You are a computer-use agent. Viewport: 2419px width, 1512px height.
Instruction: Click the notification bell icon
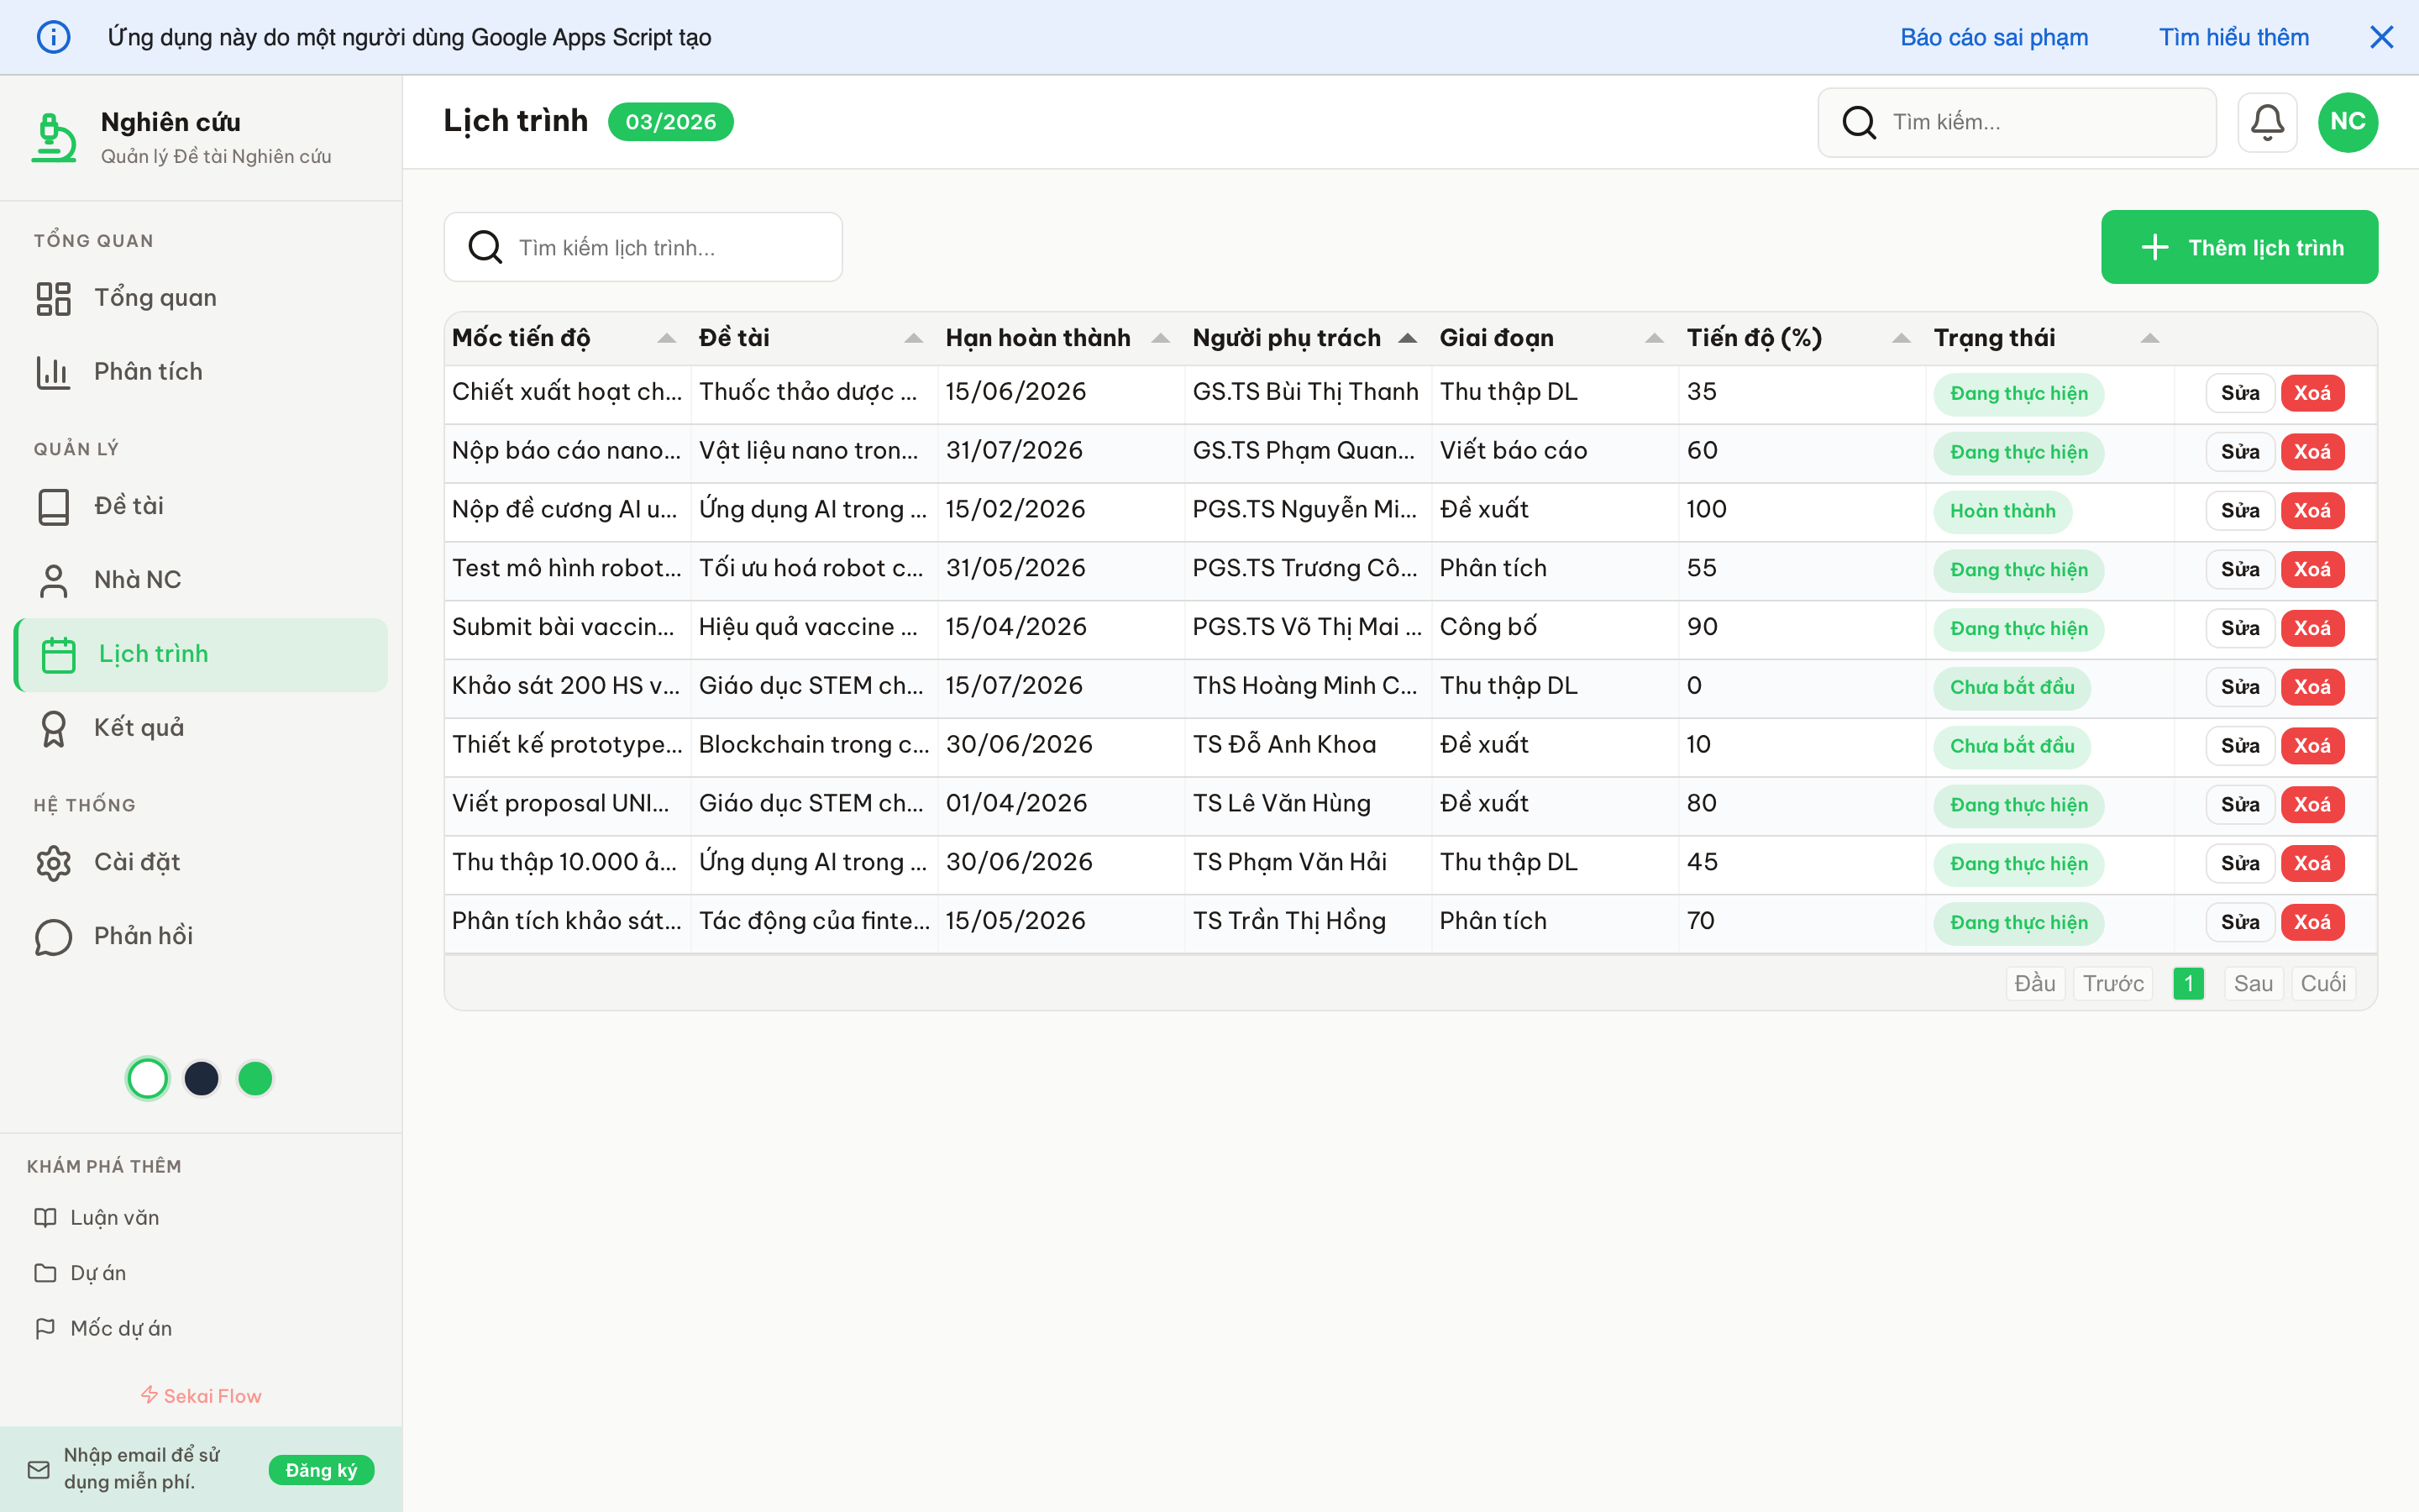point(2266,121)
